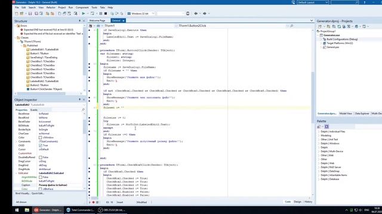382x214 pixels.
Task: Click the Run without debugging toolbar icon
Action: coord(93,14)
